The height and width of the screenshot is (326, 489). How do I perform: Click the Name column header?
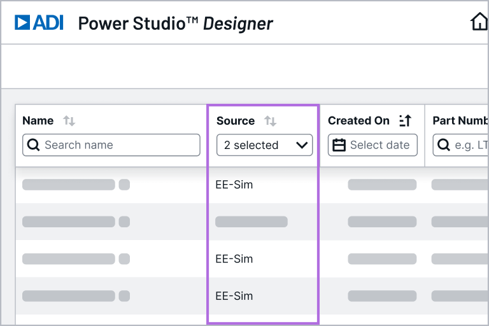click(x=38, y=120)
